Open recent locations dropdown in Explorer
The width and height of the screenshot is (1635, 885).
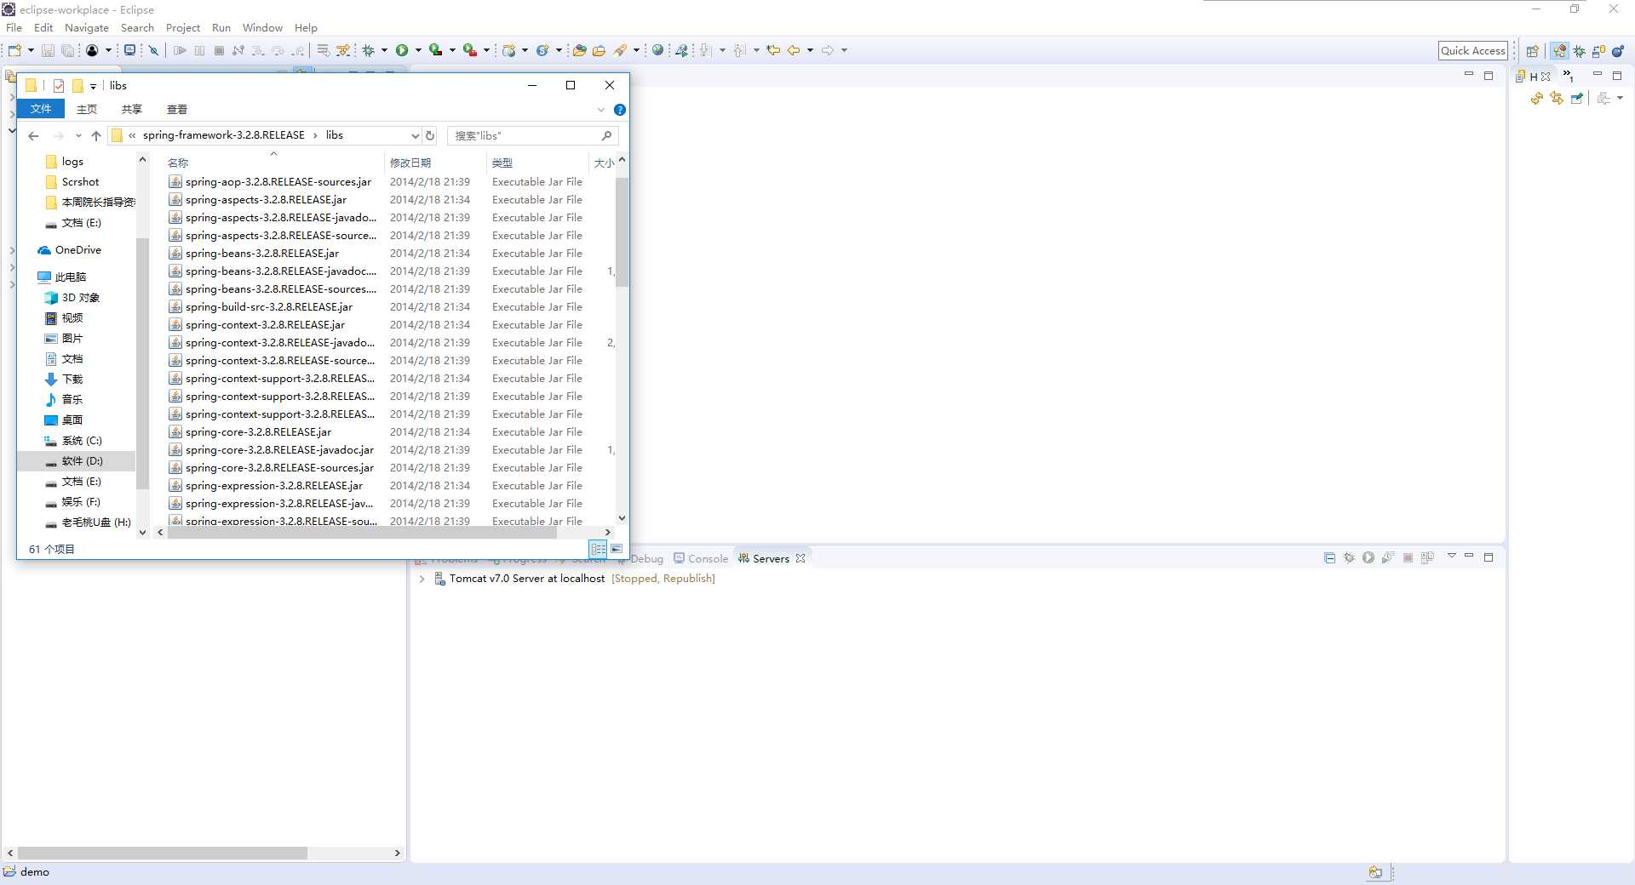(x=78, y=135)
